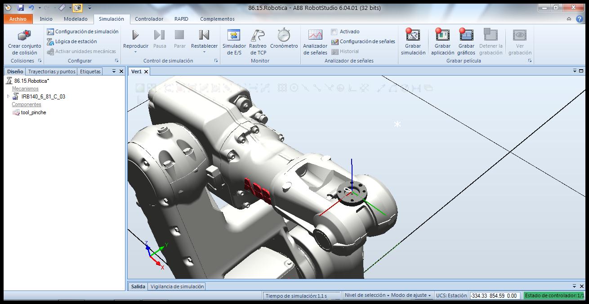Open the dropdown arrow under Reproducir
The image size is (589, 304).
pos(135,52)
